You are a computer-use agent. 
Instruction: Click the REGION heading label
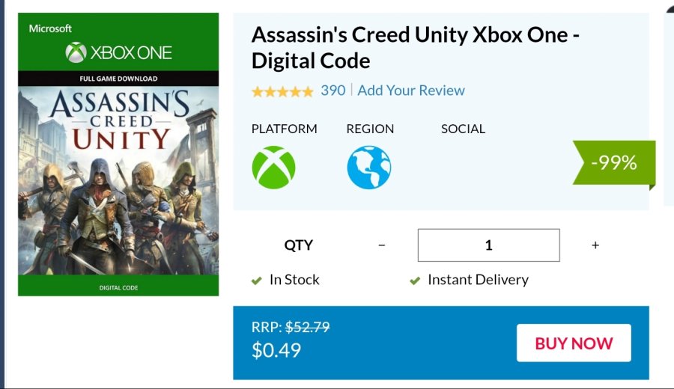pyautogui.click(x=370, y=129)
